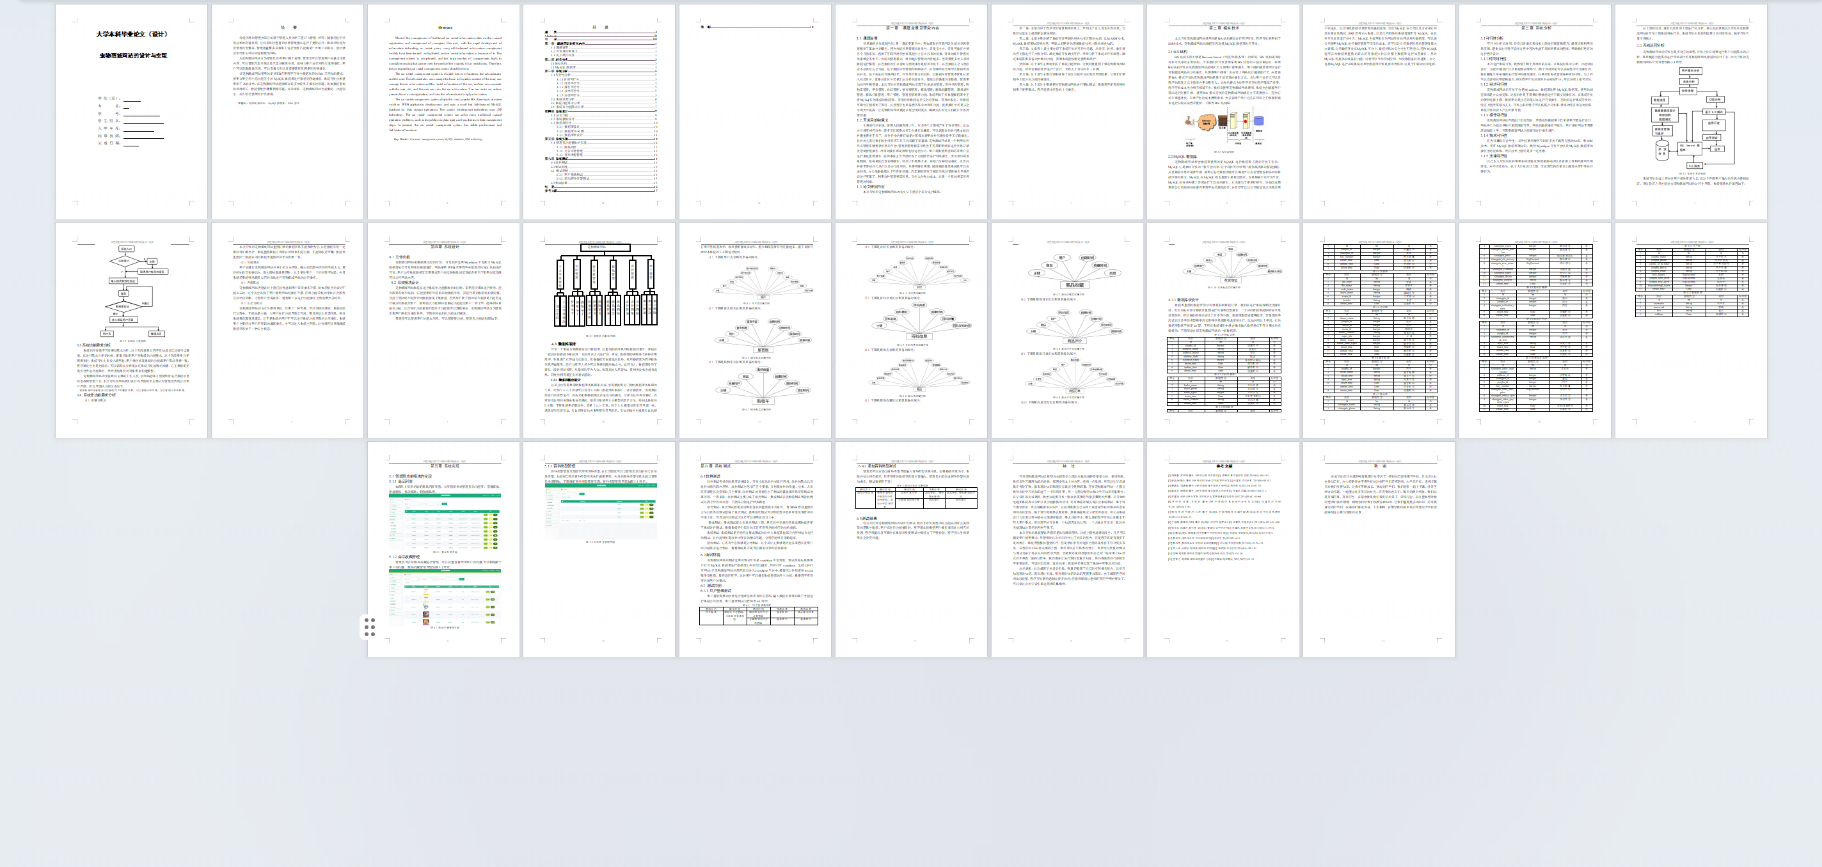The width and height of the screenshot is (1822, 867).
Task: Select the Chapter 4 system design text page
Action: 443,331
